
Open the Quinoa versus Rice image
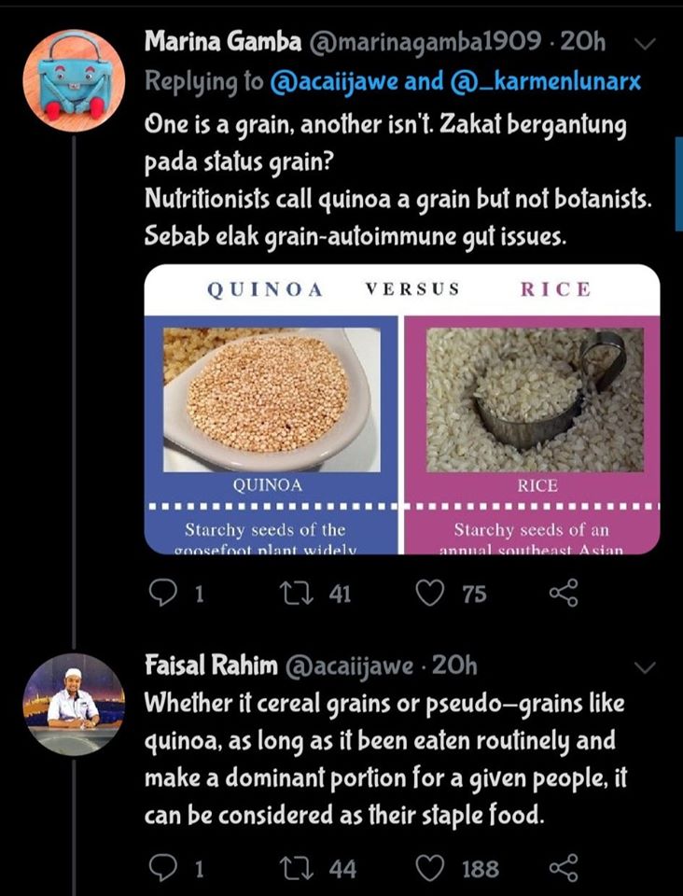(x=402, y=410)
